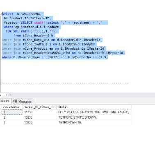The image size is (155, 162).
Task: Click the row header of the TETRONE STRIPE BROWN row
Action: click(1, 117)
